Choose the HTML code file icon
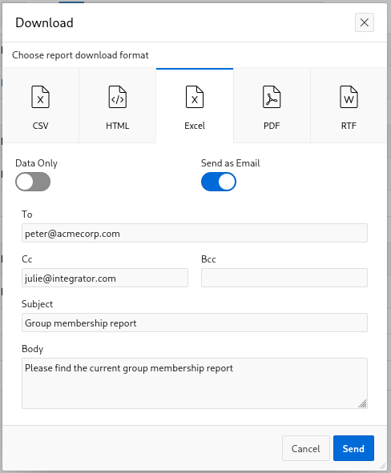This screenshot has height=473, width=391. tap(118, 97)
